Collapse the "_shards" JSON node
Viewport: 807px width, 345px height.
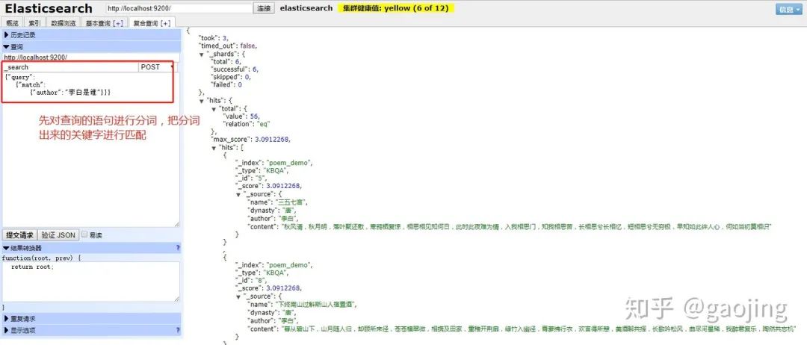(x=202, y=54)
